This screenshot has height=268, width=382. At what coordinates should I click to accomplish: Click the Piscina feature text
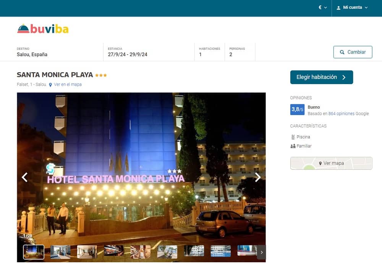point(303,137)
